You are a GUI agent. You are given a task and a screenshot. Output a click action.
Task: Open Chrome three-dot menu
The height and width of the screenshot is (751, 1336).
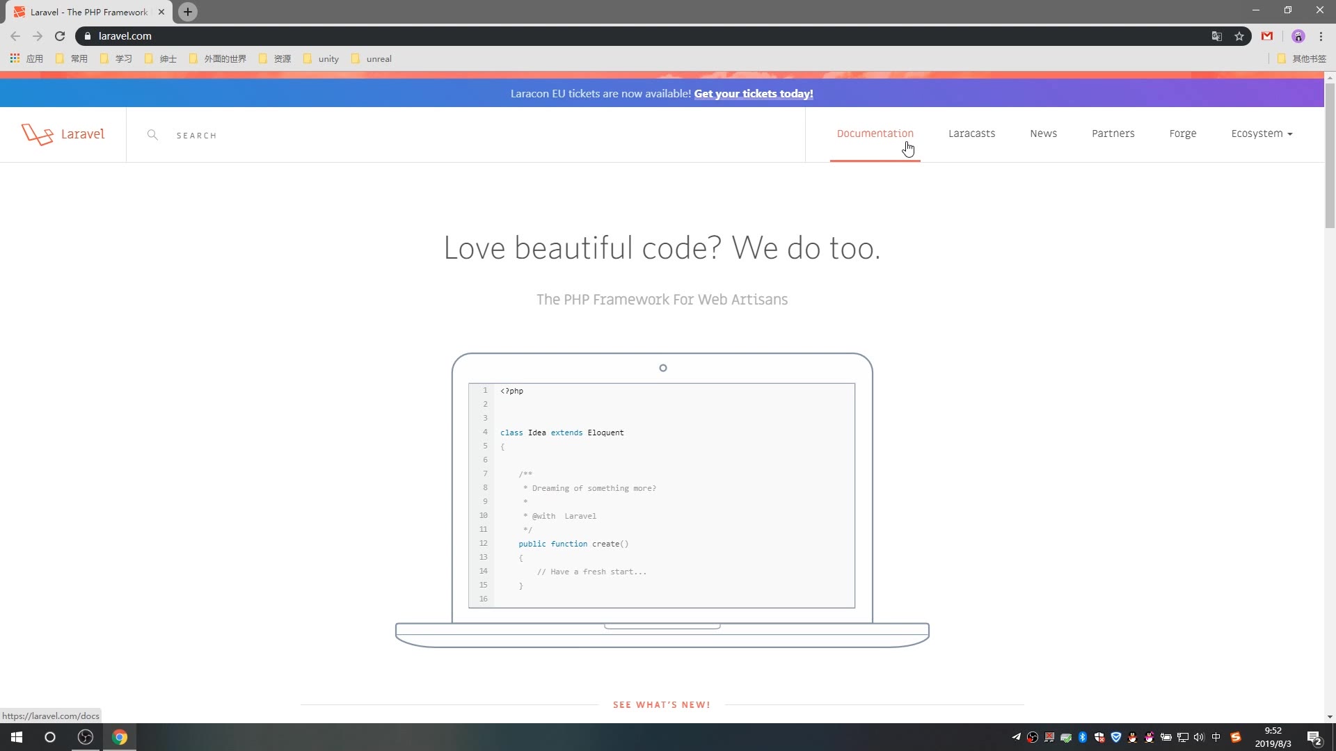pyautogui.click(x=1321, y=36)
